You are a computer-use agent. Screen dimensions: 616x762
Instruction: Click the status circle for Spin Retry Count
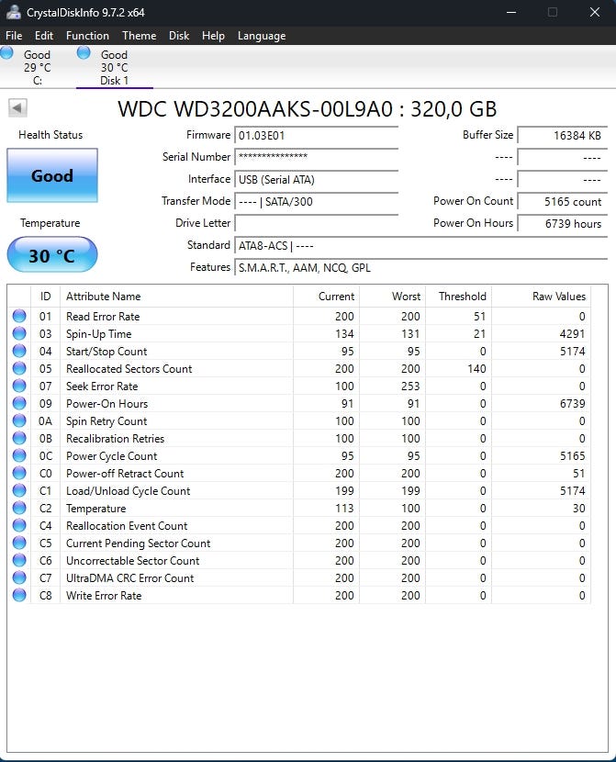click(x=19, y=420)
